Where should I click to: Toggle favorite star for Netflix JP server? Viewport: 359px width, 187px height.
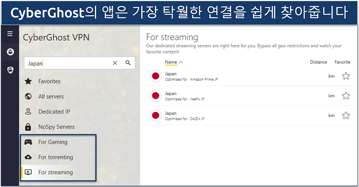click(x=346, y=96)
